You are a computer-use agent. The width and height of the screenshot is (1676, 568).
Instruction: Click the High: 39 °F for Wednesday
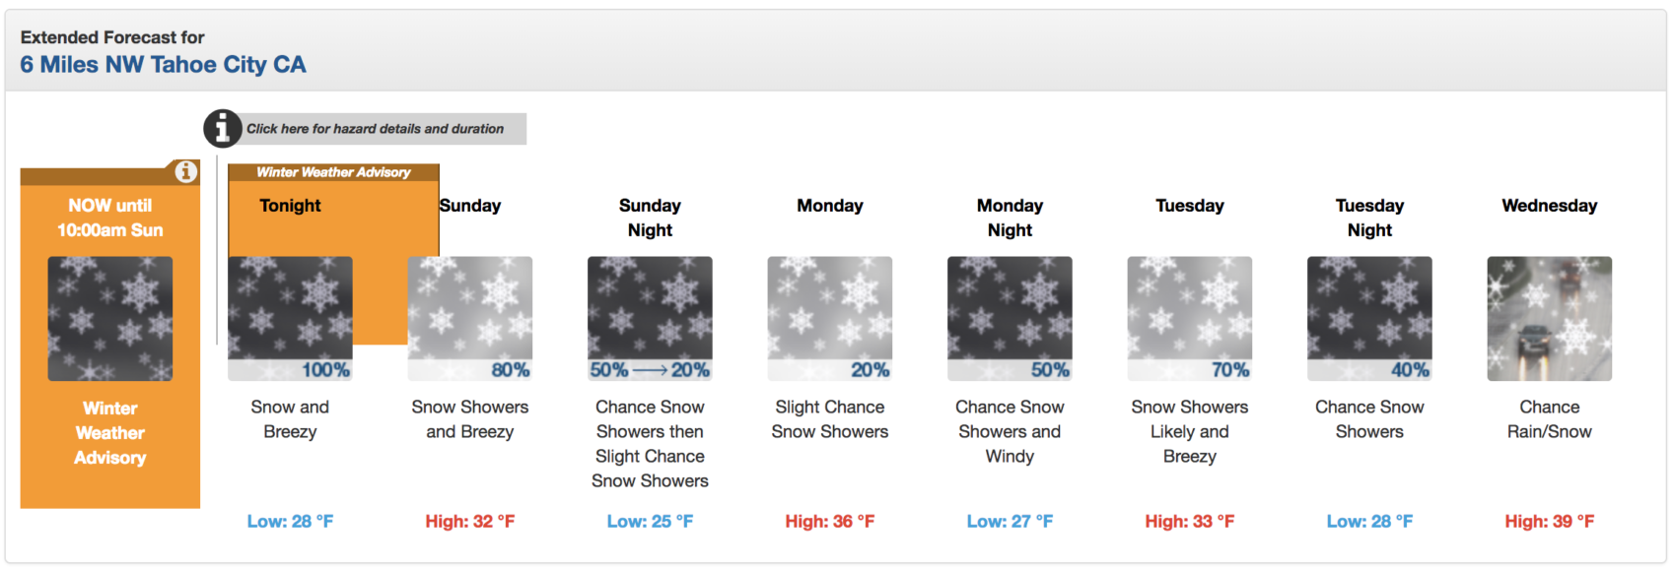[x=1550, y=522]
